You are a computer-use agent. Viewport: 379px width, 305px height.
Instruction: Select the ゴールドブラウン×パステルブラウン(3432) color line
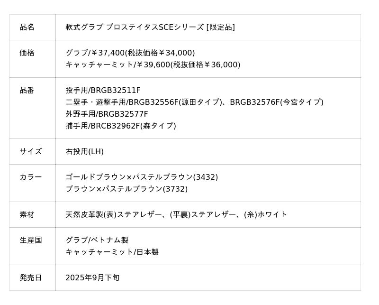[x=142, y=177]
